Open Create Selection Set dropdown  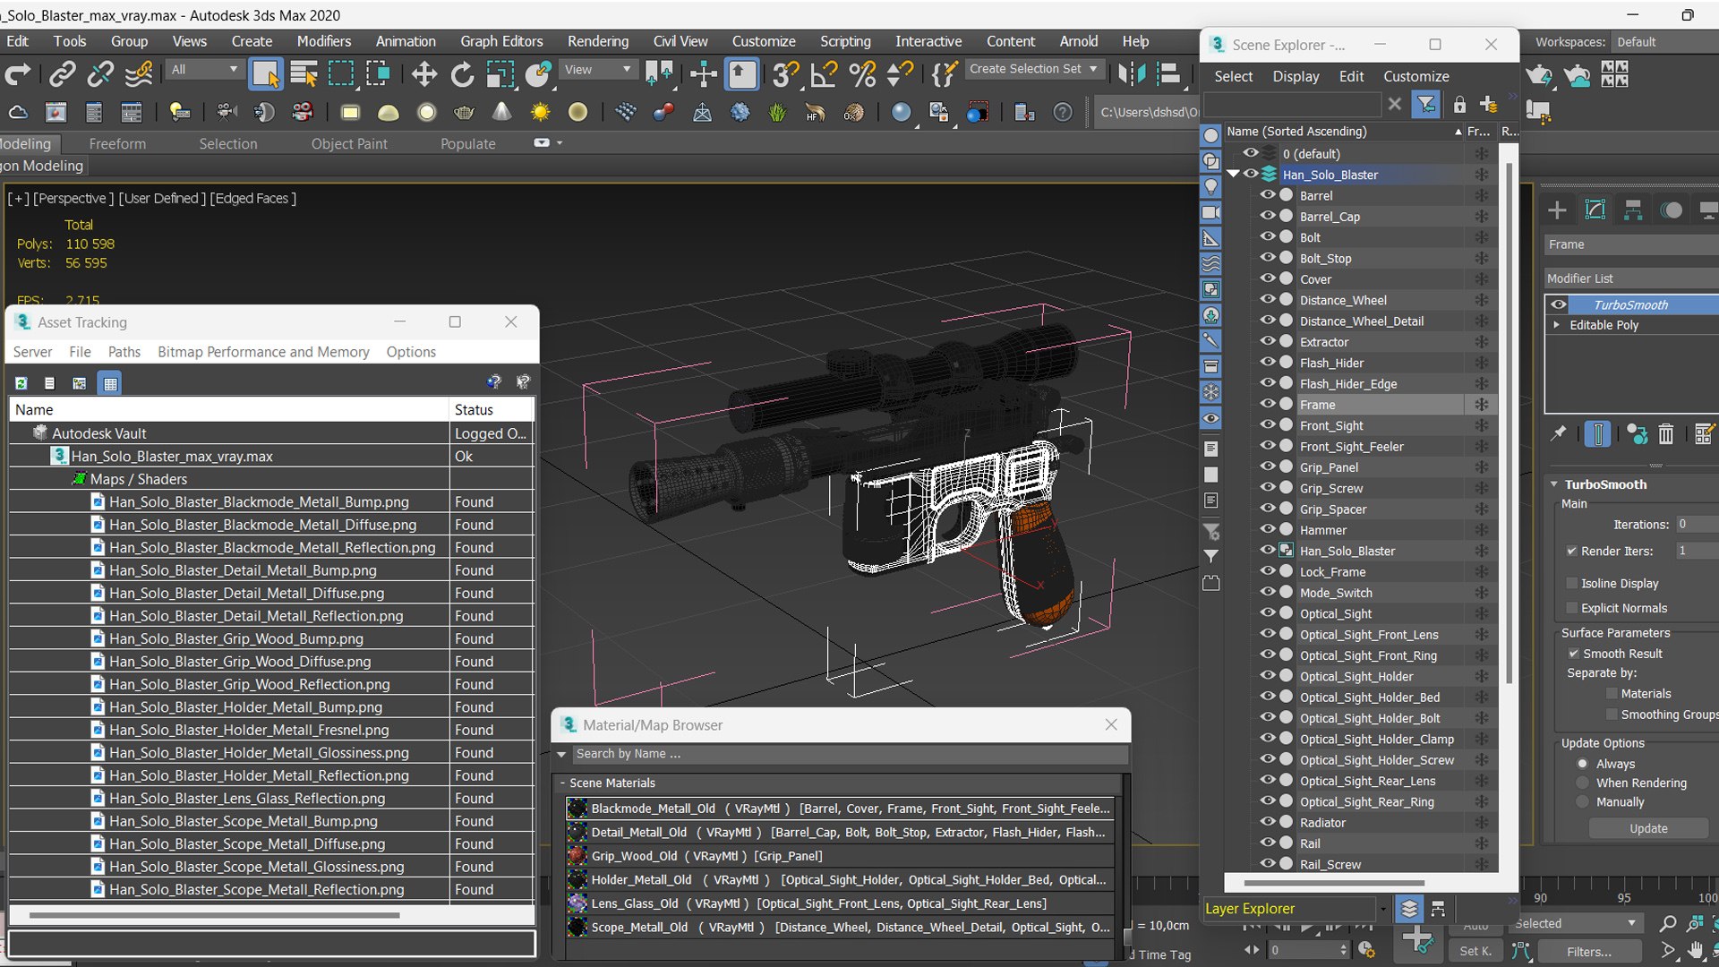[1034, 69]
